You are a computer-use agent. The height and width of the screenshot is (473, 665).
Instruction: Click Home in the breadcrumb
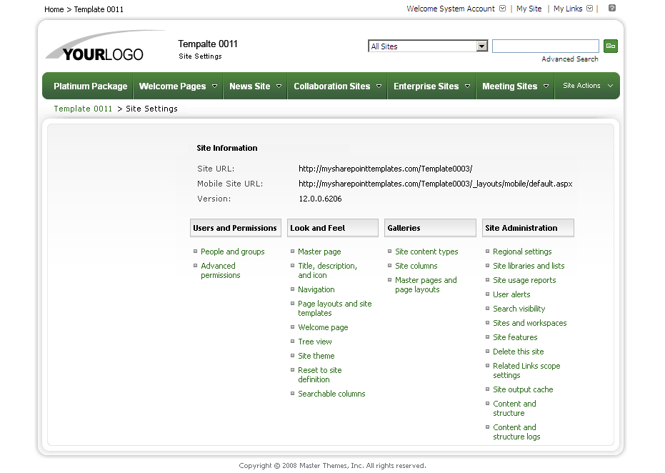pos(54,9)
